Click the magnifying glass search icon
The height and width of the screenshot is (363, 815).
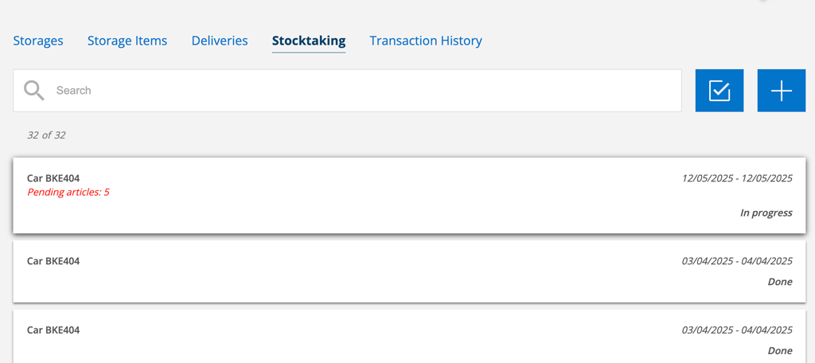point(34,91)
